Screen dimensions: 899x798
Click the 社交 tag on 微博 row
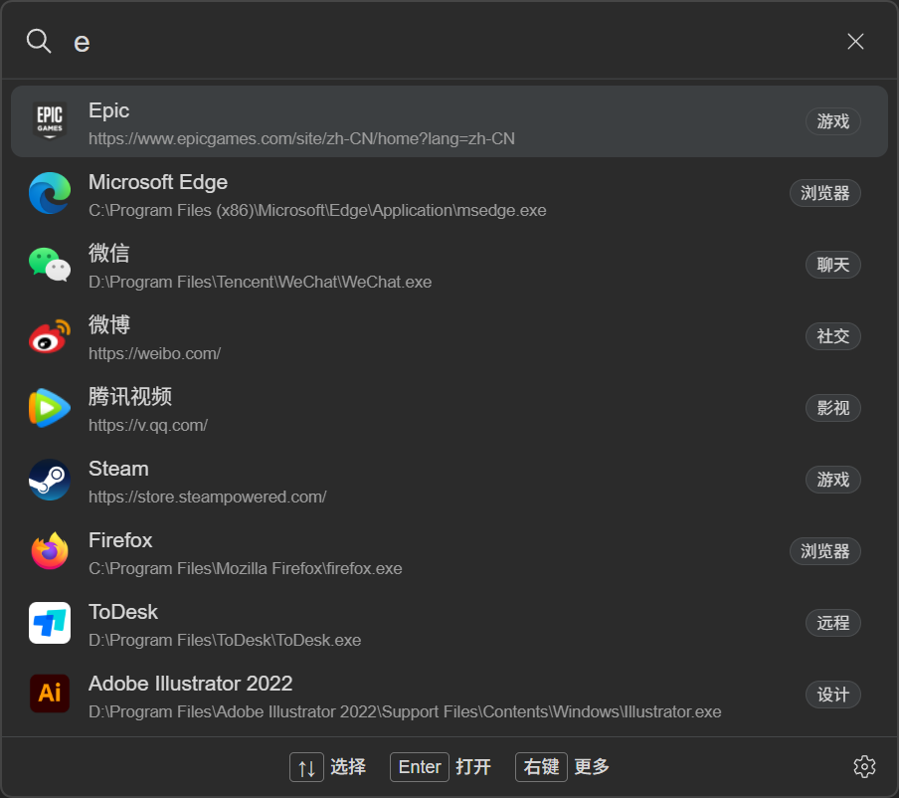(x=833, y=336)
